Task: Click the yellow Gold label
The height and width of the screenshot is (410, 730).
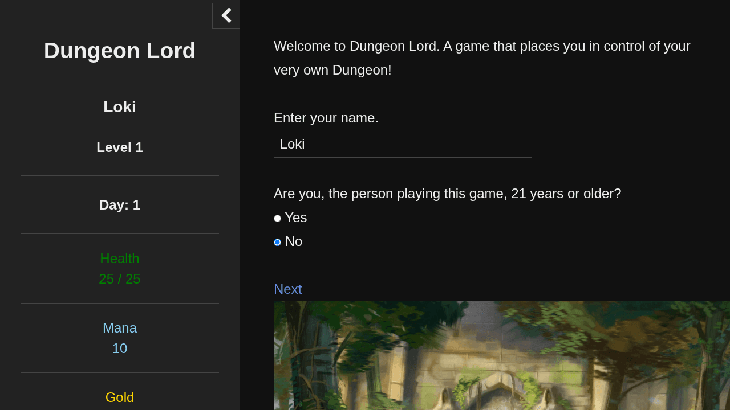Action: (120, 397)
